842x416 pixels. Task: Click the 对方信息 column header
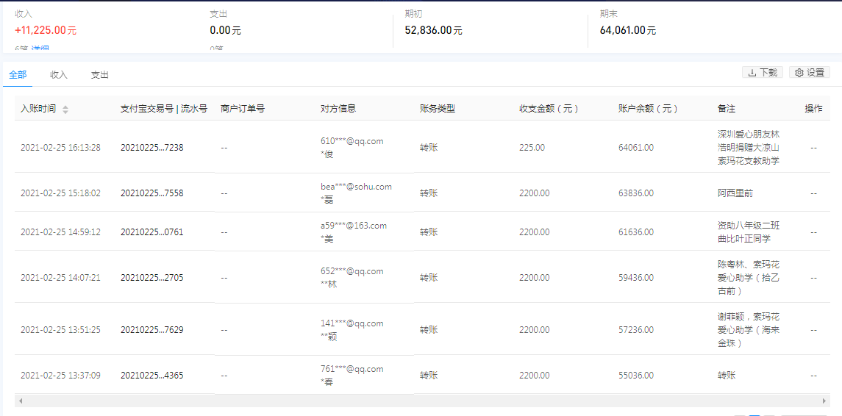pyautogui.click(x=338, y=109)
